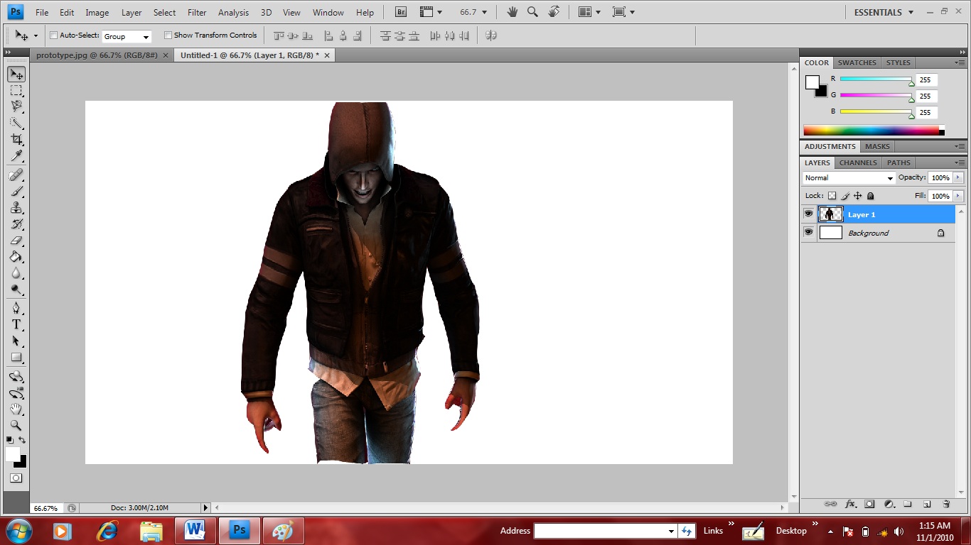This screenshot has height=545, width=971.
Task: Select the Brush tool
Action: point(16,191)
